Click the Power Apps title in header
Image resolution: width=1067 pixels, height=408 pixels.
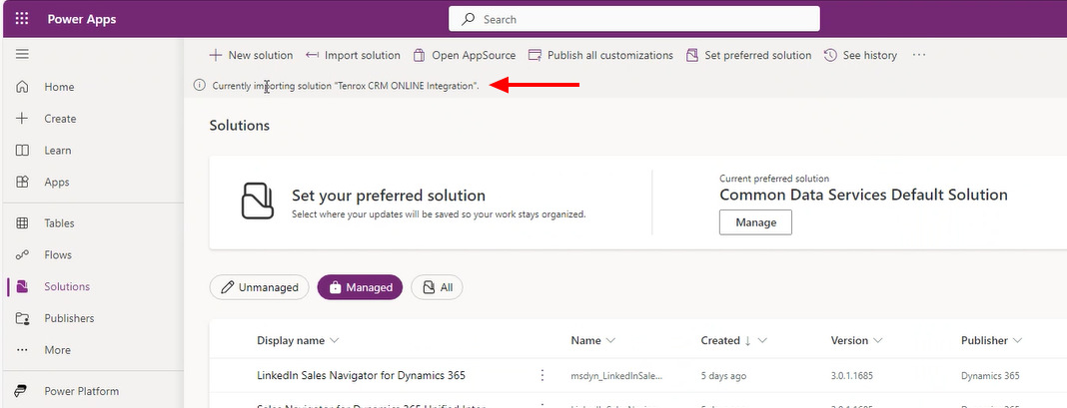point(82,19)
